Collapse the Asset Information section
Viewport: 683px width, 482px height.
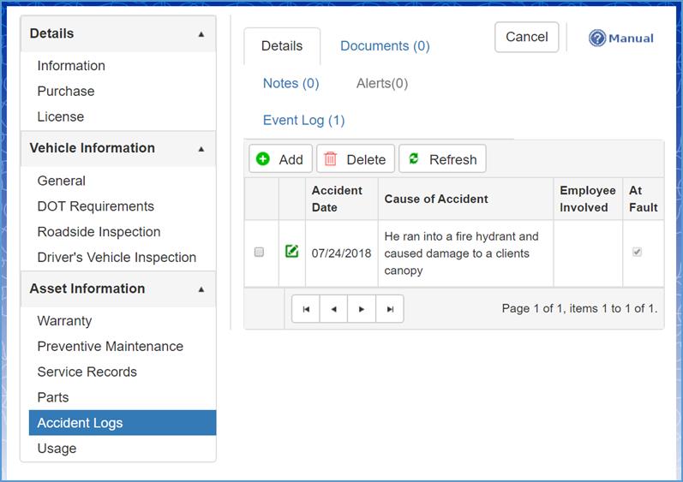tap(201, 289)
